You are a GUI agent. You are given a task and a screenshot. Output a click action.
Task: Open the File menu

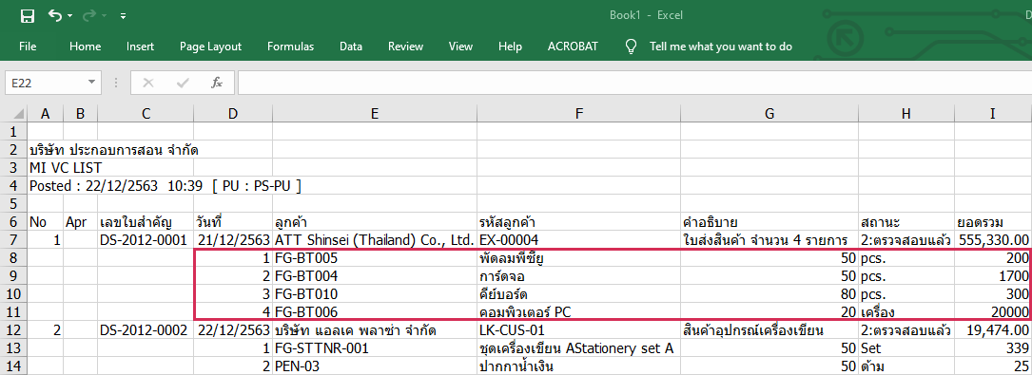click(28, 47)
